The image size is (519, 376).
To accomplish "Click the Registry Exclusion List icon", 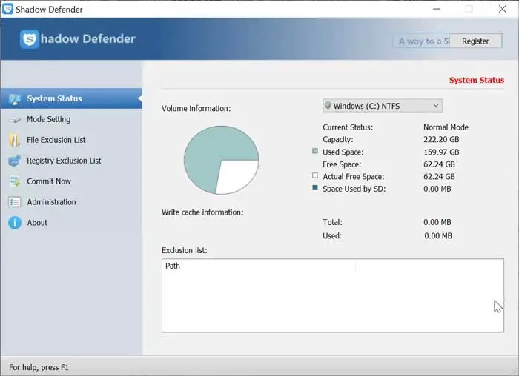I will coord(14,161).
